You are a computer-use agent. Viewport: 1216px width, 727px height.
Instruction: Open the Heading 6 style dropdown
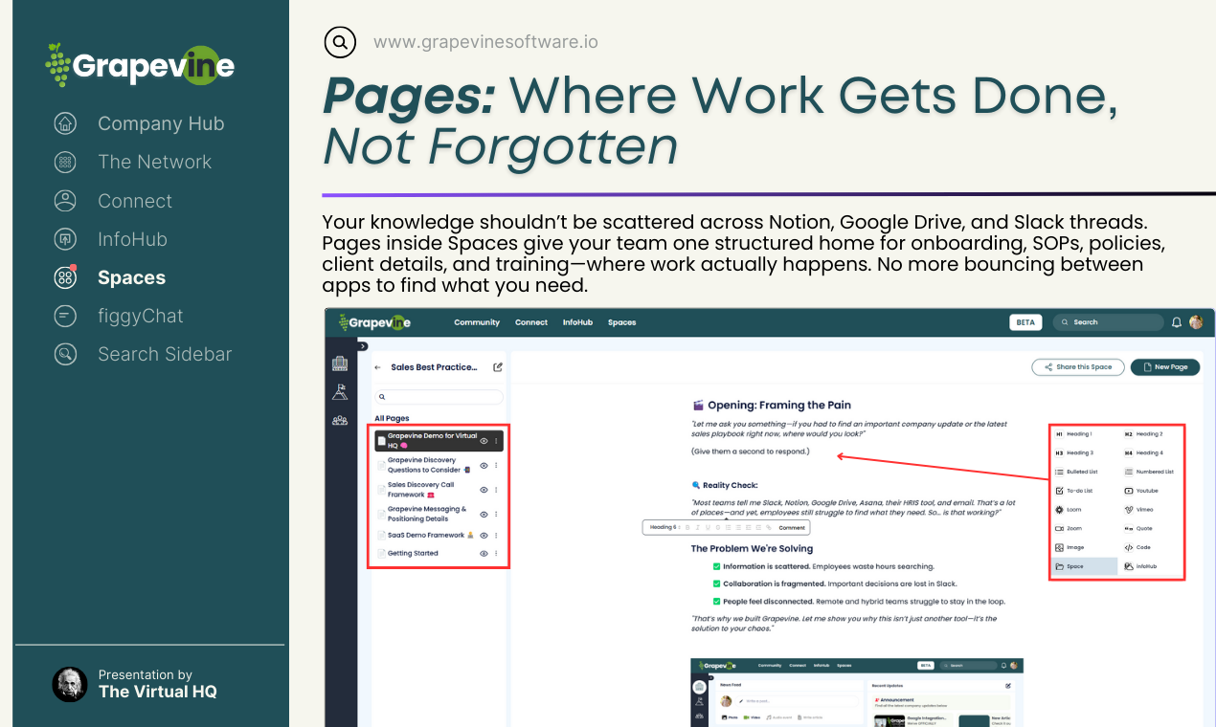click(664, 527)
